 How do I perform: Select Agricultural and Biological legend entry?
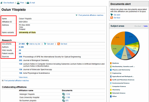(123, 76)
